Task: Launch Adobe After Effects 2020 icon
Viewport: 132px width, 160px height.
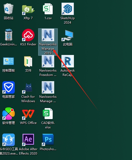Action: click(x=28, y=140)
